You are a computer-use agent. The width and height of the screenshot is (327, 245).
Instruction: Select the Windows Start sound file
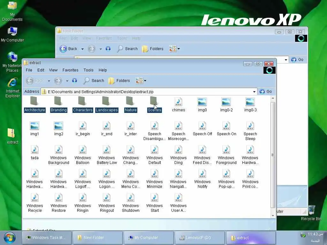pos(155,203)
